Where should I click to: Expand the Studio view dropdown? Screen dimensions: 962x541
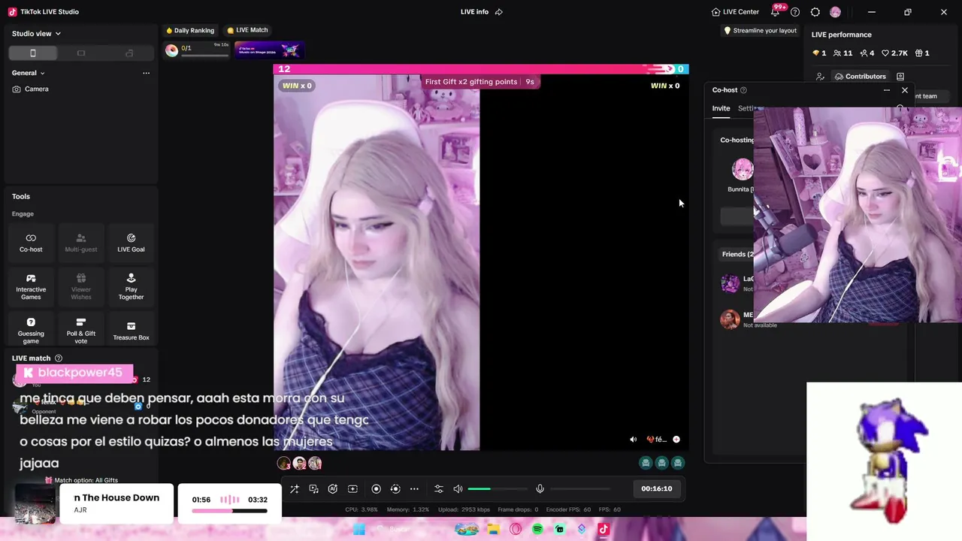(36, 34)
